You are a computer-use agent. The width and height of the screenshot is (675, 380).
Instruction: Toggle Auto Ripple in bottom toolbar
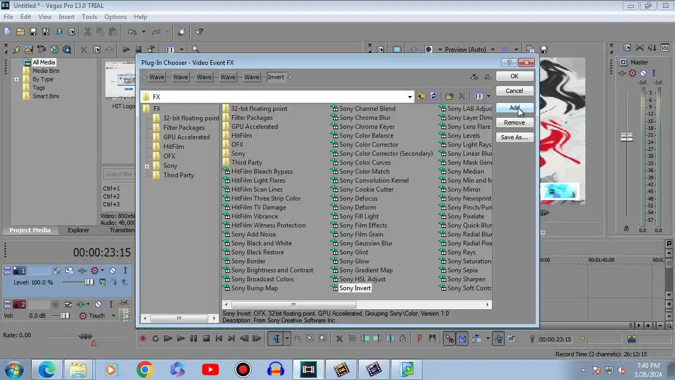point(477,338)
